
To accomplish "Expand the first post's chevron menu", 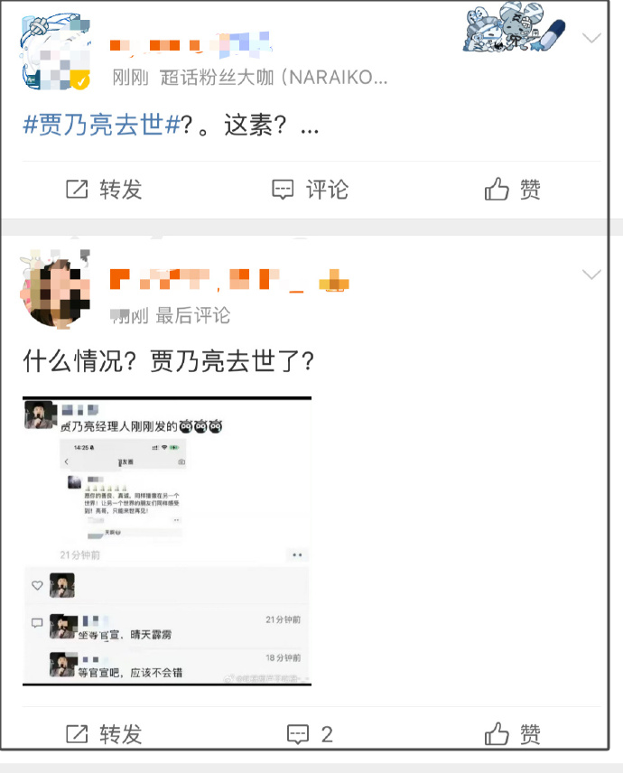I will pos(591,38).
